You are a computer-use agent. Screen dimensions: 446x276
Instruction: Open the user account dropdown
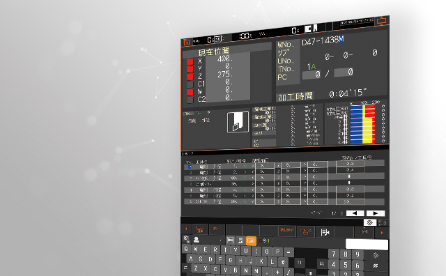pyautogui.click(x=208, y=240)
